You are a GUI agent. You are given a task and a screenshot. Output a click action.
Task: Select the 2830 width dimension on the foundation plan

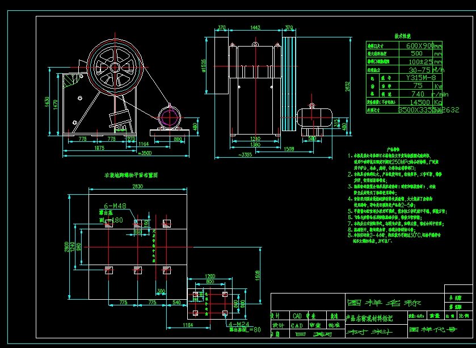[138, 186]
